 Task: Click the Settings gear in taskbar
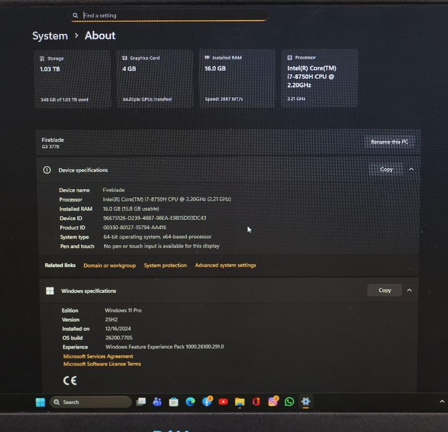coord(306,402)
